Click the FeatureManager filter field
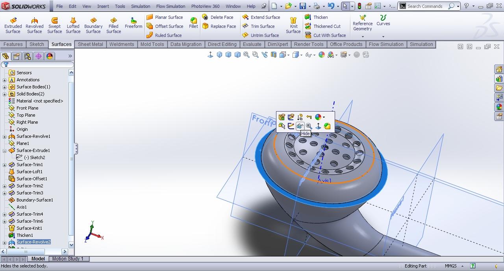Screen dimensions: 504x271 tap(37, 64)
